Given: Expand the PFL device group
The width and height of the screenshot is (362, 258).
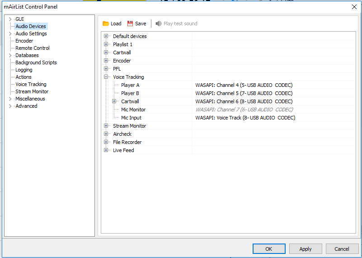Looking at the screenshot, I should click(106, 69).
